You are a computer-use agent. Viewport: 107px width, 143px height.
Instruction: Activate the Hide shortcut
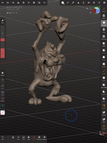3,93
